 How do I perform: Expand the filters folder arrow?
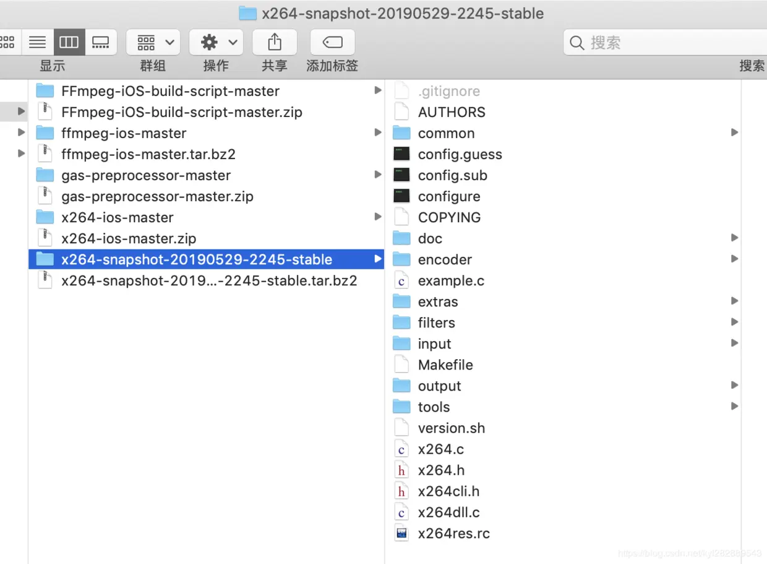tap(734, 322)
